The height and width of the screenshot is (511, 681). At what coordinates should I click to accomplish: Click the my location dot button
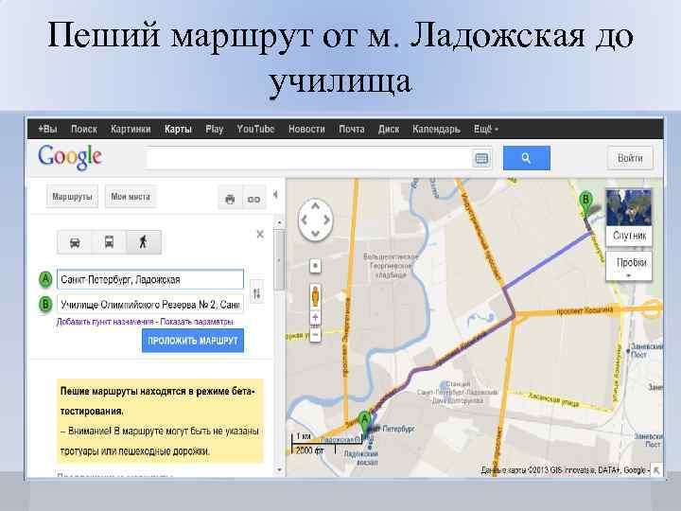click(315, 266)
